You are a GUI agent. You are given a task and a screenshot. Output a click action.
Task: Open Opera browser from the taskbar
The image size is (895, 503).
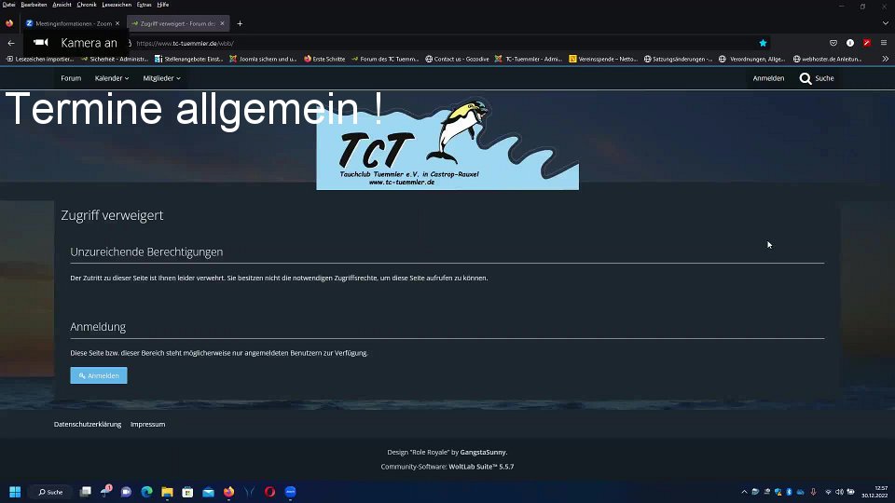(269, 492)
